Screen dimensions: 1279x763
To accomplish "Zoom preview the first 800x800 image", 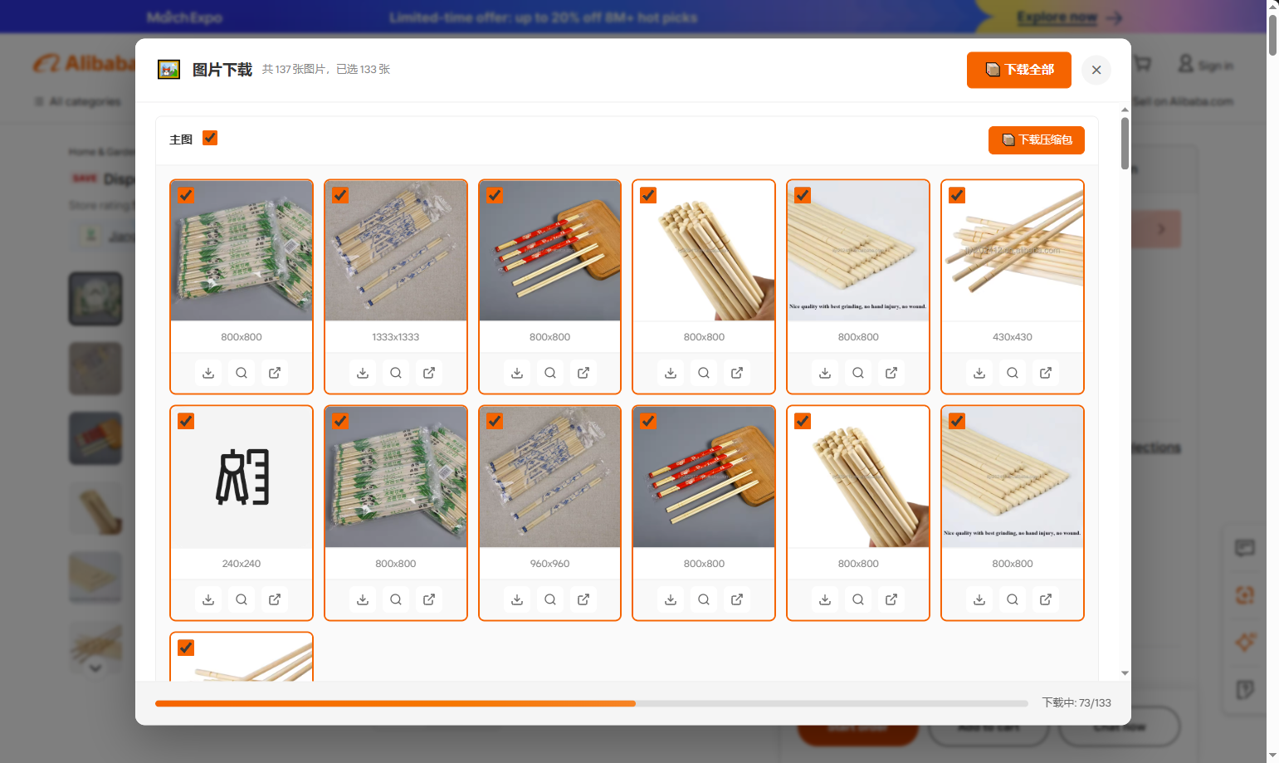I will [x=242, y=373].
